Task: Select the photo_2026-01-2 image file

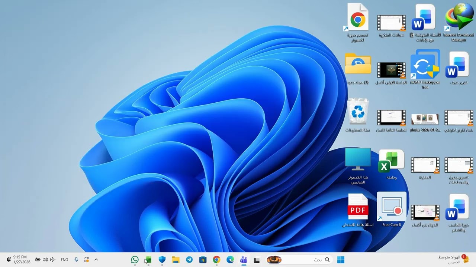Action: click(425, 122)
